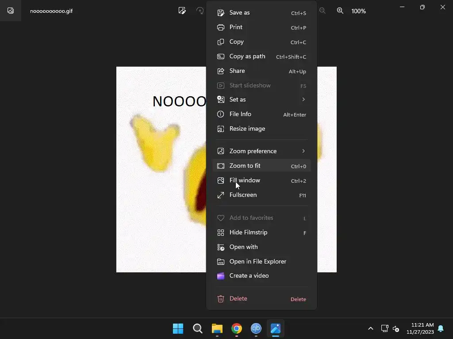
Task: Click the rotate icon in the top toolbar
Action: [200, 11]
